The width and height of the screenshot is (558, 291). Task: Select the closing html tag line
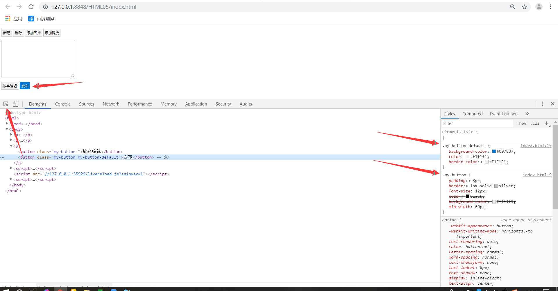[x=13, y=191]
